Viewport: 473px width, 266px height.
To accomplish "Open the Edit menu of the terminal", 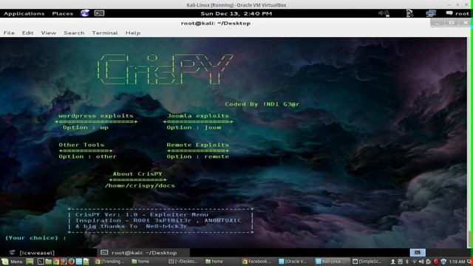I will [28, 33].
